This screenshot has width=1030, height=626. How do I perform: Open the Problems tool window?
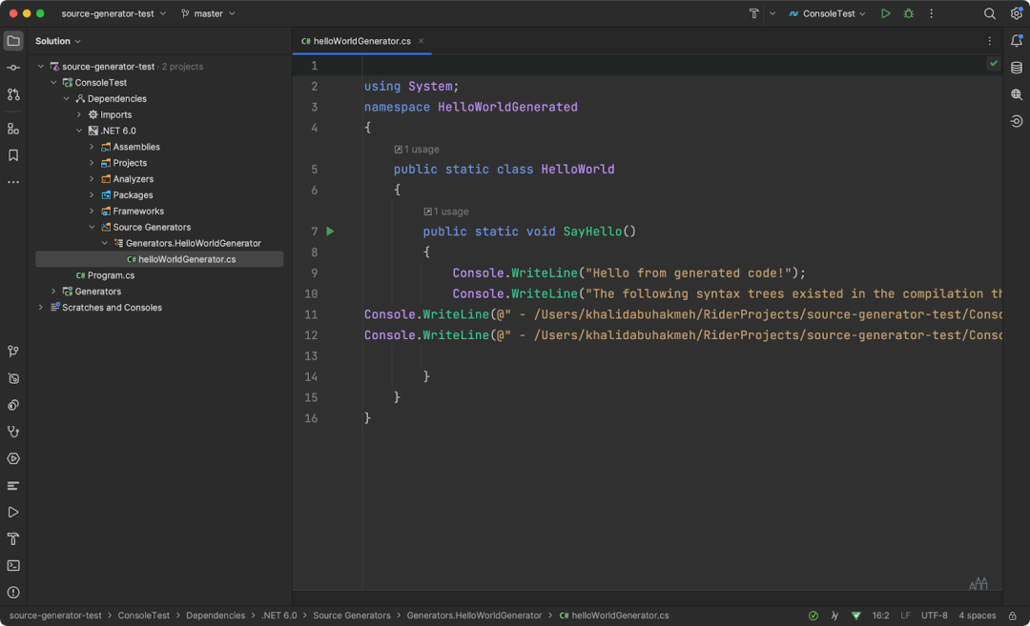click(x=13, y=593)
